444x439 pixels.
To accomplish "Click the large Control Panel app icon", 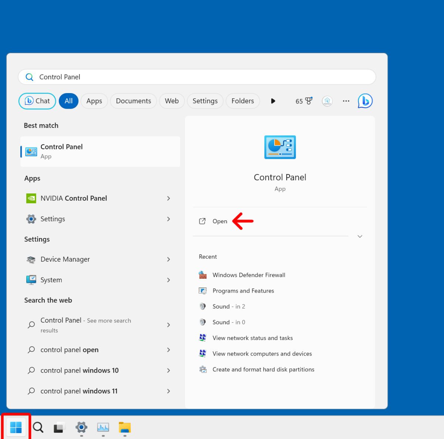I will point(280,147).
